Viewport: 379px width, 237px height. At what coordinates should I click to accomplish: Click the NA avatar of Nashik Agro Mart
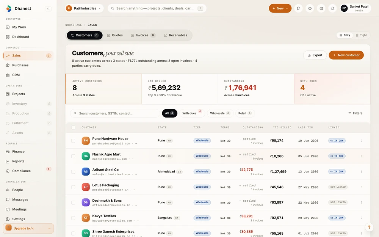(x=86, y=156)
